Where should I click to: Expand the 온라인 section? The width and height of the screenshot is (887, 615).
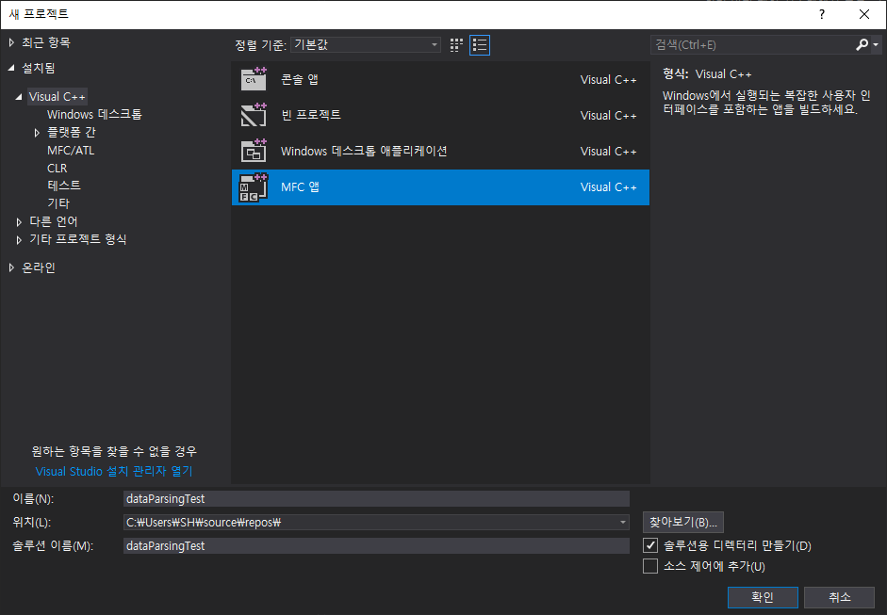(x=11, y=267)
